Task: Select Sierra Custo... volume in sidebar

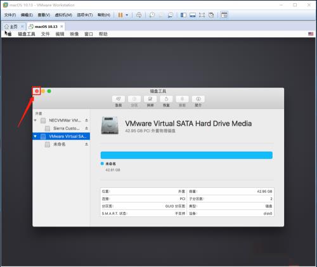Action: [61, 128]
